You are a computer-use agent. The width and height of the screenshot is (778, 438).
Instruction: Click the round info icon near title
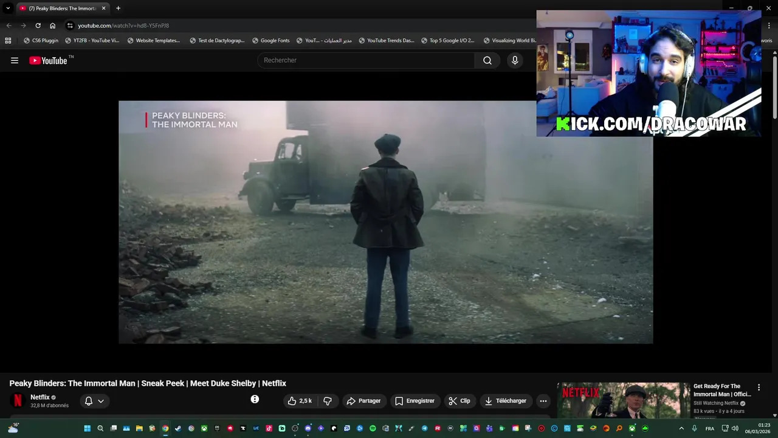pyautogui.click(x=255, y=399)
